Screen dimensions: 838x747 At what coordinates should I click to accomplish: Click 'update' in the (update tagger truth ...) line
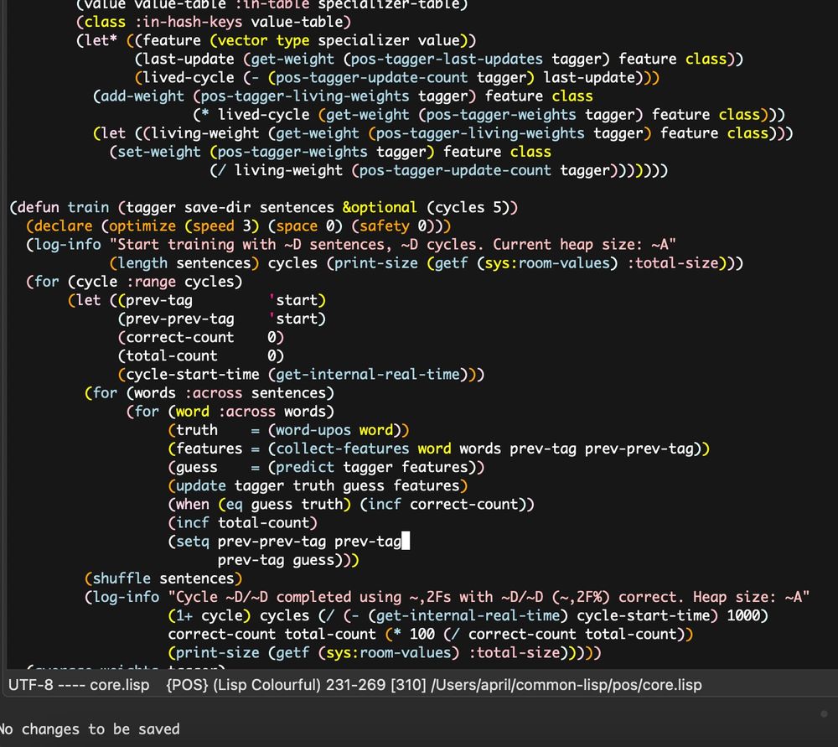point(201,485)
